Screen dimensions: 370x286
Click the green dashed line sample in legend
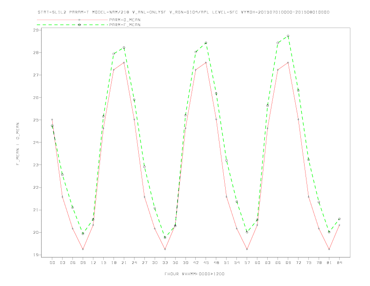(72, 25)
